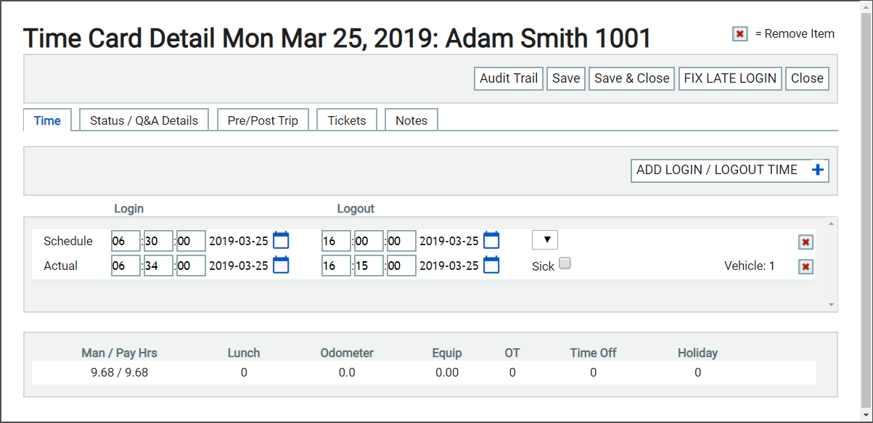Open calendar for Schedule login date
873x423 pixels.
tap(281, 240)
